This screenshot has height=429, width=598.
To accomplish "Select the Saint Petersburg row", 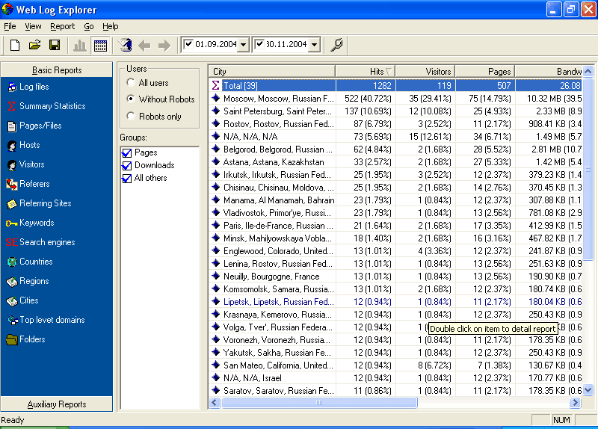I will (396, 111).
